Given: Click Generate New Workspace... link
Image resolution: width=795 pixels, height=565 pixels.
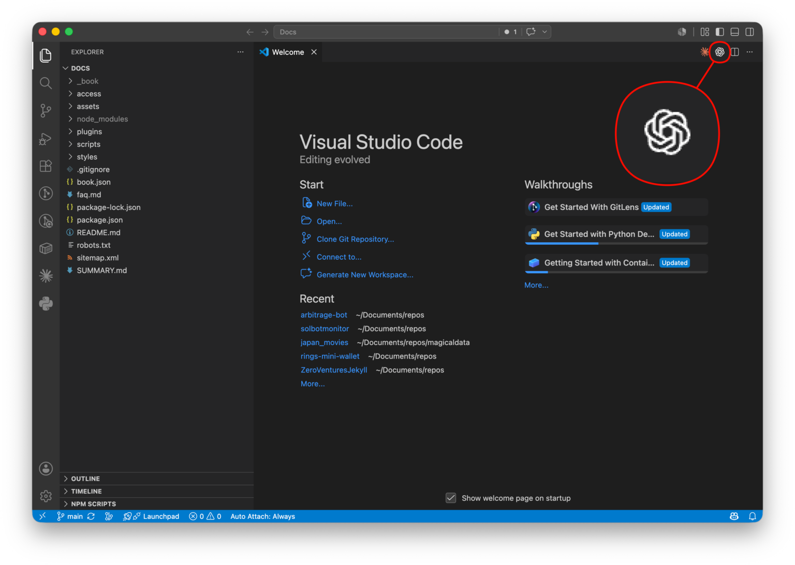Looking at the screenshot, I should point(365,275).
